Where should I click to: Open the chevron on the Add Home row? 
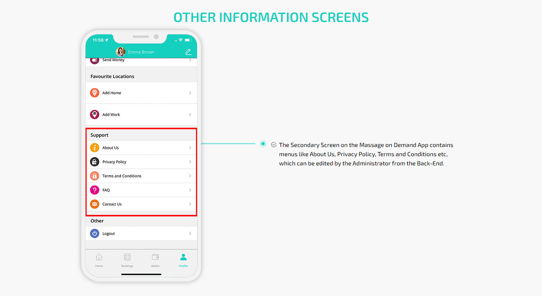pos(190,93)
